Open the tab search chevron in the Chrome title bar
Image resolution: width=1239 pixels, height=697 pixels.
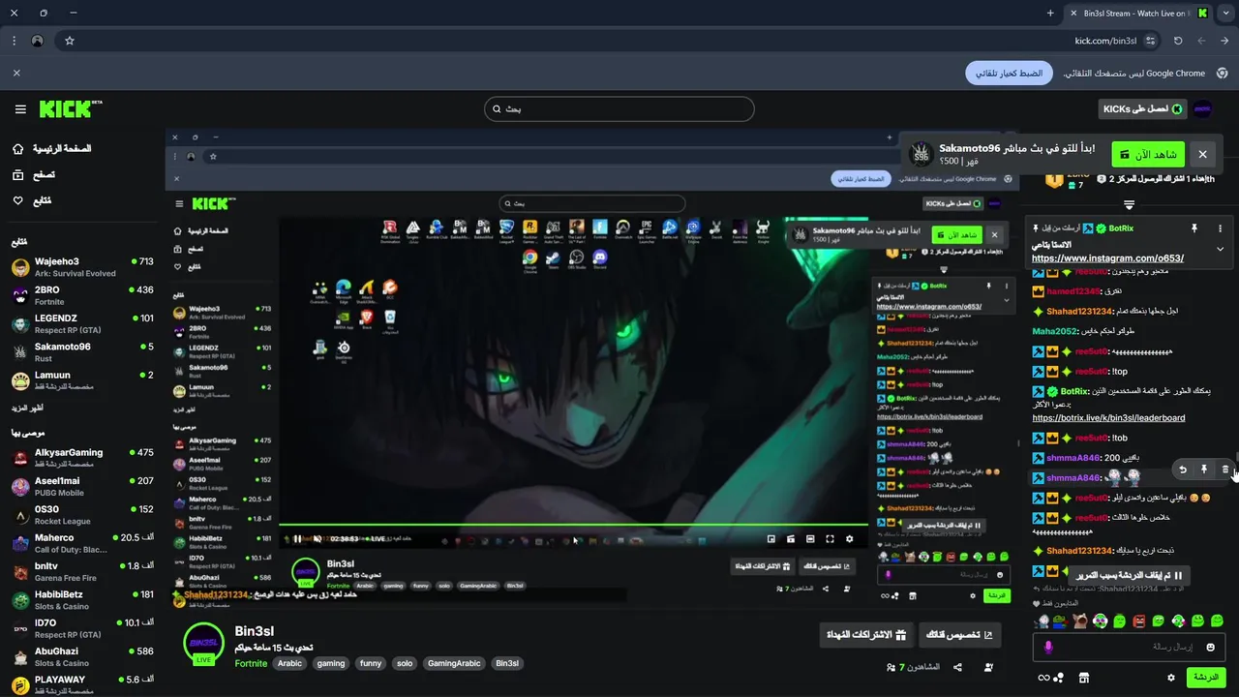(1225, 13)
